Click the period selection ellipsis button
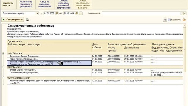The height and width of the screenshot is (106, 188). point(81,13)
